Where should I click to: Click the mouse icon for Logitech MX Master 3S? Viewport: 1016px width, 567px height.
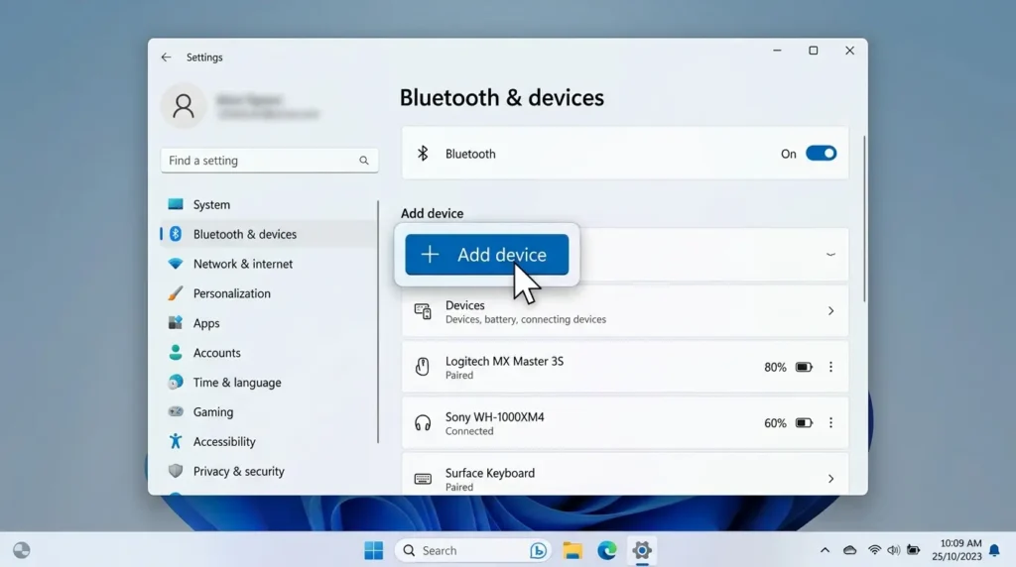click(x=423, y=367)
